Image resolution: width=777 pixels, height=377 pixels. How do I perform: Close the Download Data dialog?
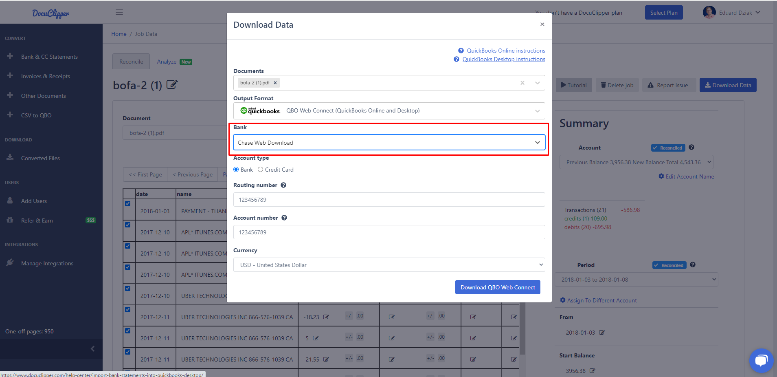click(542, 24)
